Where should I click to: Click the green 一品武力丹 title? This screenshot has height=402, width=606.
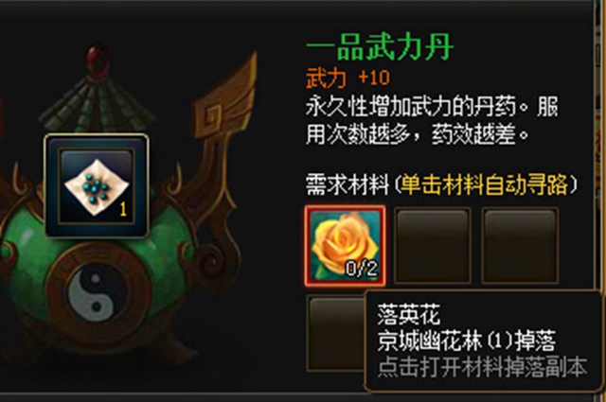(379, 47)
